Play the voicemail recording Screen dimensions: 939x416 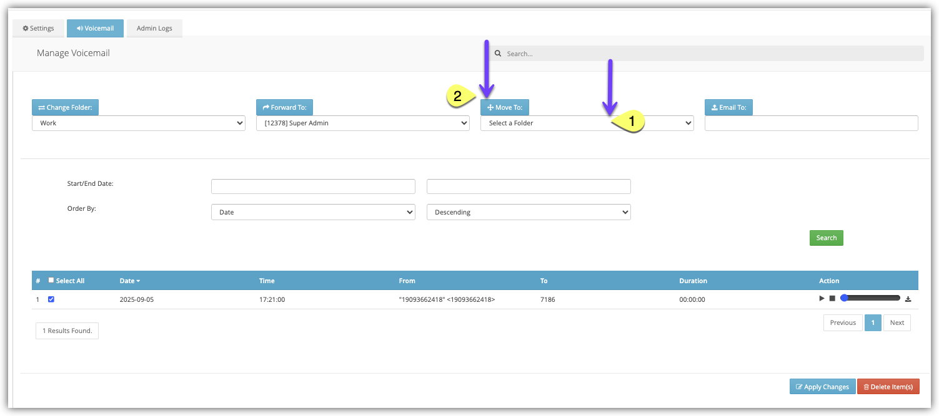pyautogui.click(x=822, y=299)
